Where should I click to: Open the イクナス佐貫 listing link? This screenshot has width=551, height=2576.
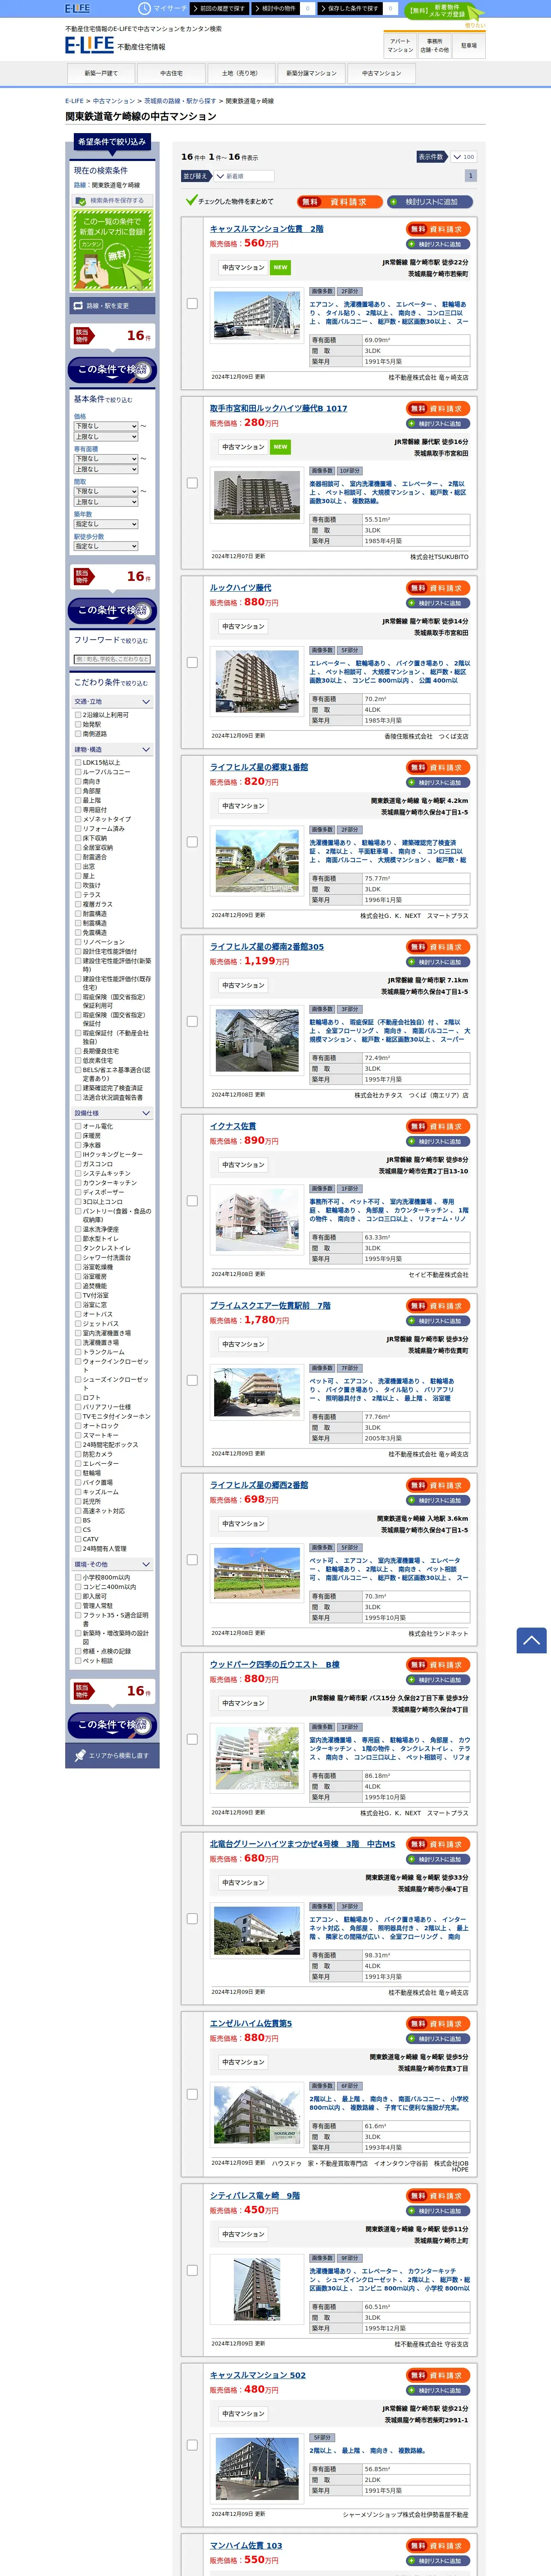[233, 1126]
